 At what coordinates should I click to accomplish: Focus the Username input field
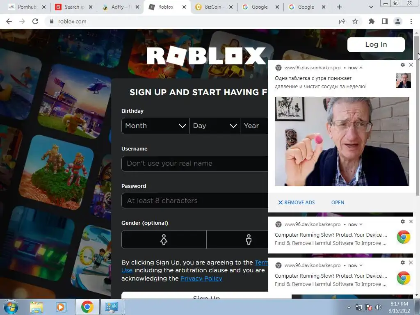(x=195, y=163)
